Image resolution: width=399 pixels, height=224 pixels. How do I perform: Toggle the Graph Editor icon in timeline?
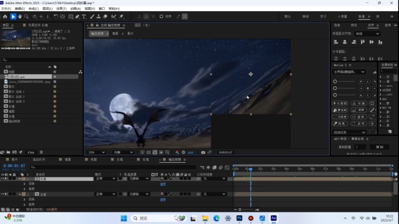tap(228, 167)
